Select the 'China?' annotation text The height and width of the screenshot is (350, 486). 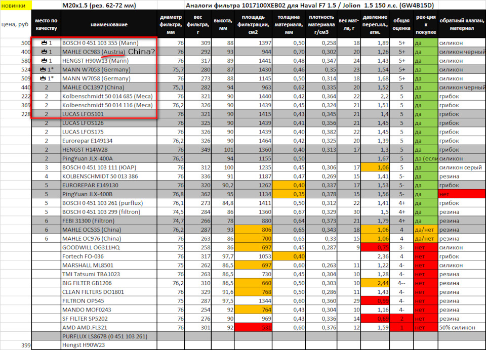tap(141, 52)
